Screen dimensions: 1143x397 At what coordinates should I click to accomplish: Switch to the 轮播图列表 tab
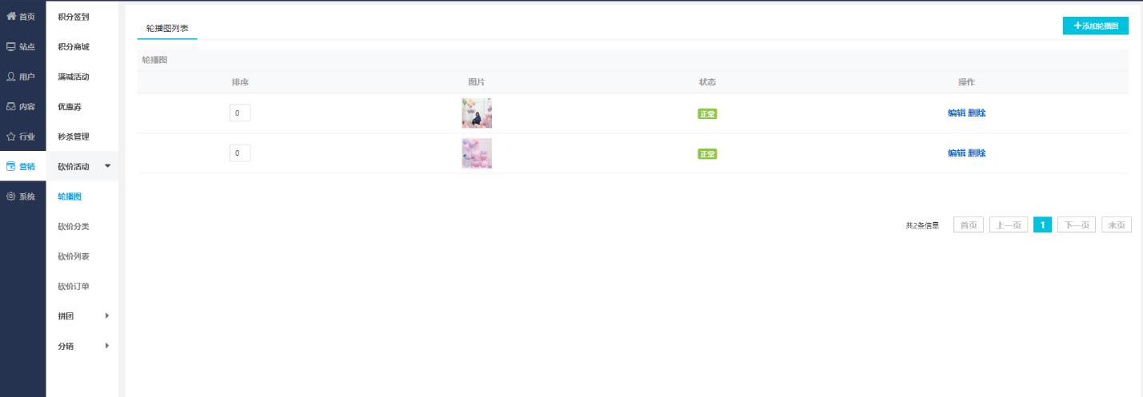pyautogui.click(x=167, y=28)
